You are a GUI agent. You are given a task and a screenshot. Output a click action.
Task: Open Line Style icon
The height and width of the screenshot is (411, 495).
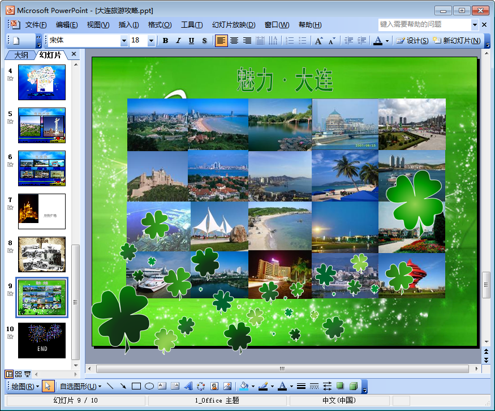tap(301, 386)
